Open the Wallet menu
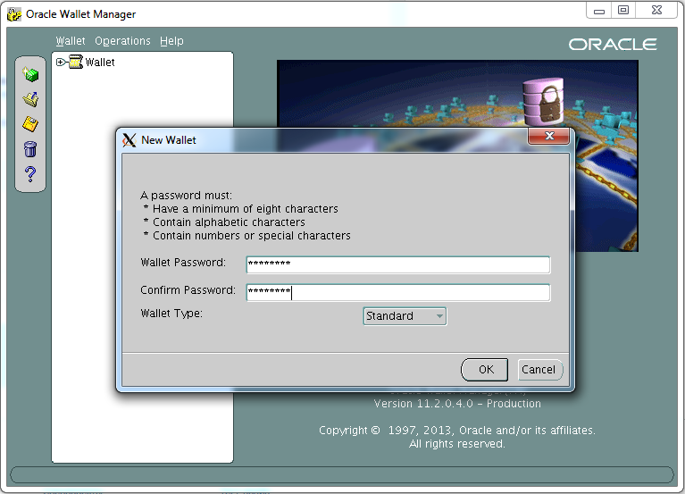 click(71, 41)
